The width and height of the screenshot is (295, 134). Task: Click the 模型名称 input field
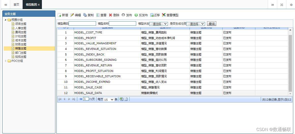(122, 24)
